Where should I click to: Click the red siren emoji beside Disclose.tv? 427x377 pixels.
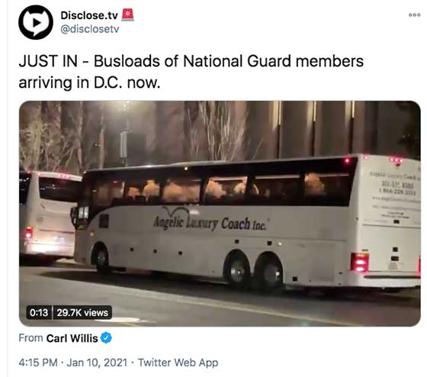[x=127, y=14]
